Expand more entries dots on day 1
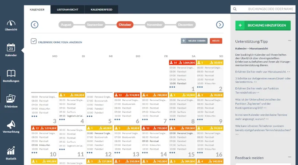Image resolution: width=298 pixels, height=165 pixels. pyautogui.click(x=172, y=87)
